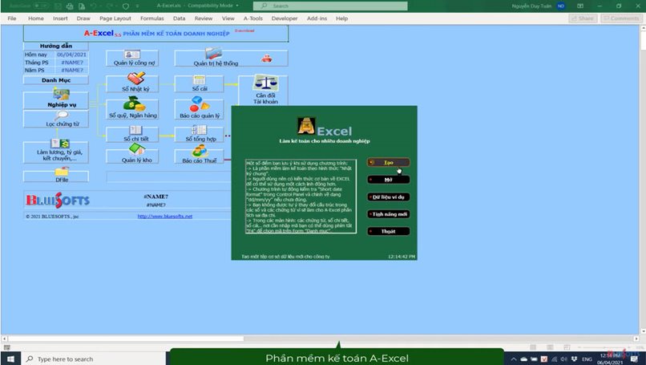This screenshot has width=646, height=365.
Task: Expand the file name Compatibility Mode dropdown
Action: point(237,6)
